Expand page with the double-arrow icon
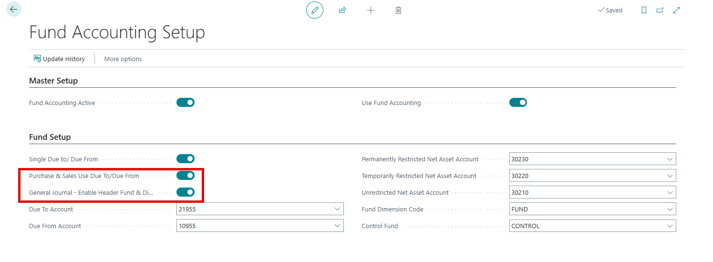The height and width of the screenshot is (262, 713). 676,10
